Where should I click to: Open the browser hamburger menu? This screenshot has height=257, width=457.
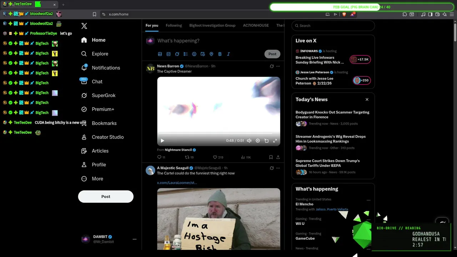[452, 14]
